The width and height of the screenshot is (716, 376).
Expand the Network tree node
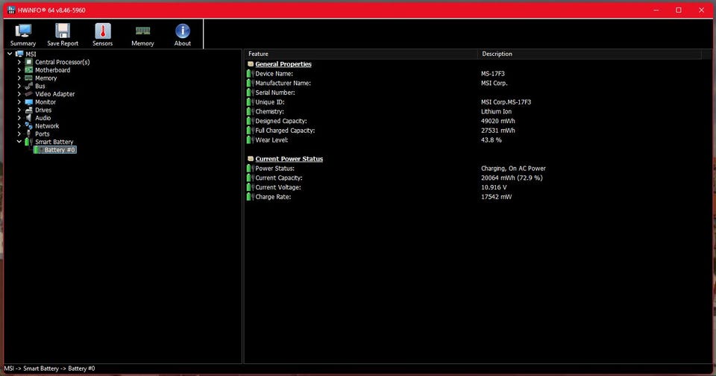coord(19,125)
